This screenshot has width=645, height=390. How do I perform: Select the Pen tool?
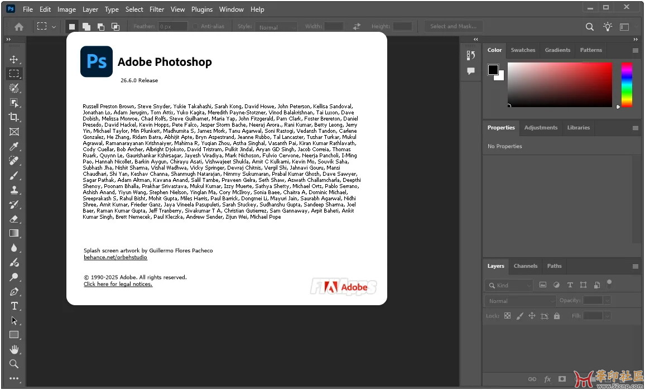pyautogui.click(x=14, y=292)
